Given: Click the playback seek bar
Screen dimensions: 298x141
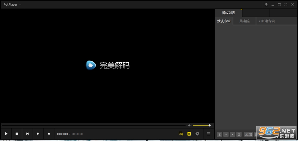Looking at the screenshot, I should (94, 125).
